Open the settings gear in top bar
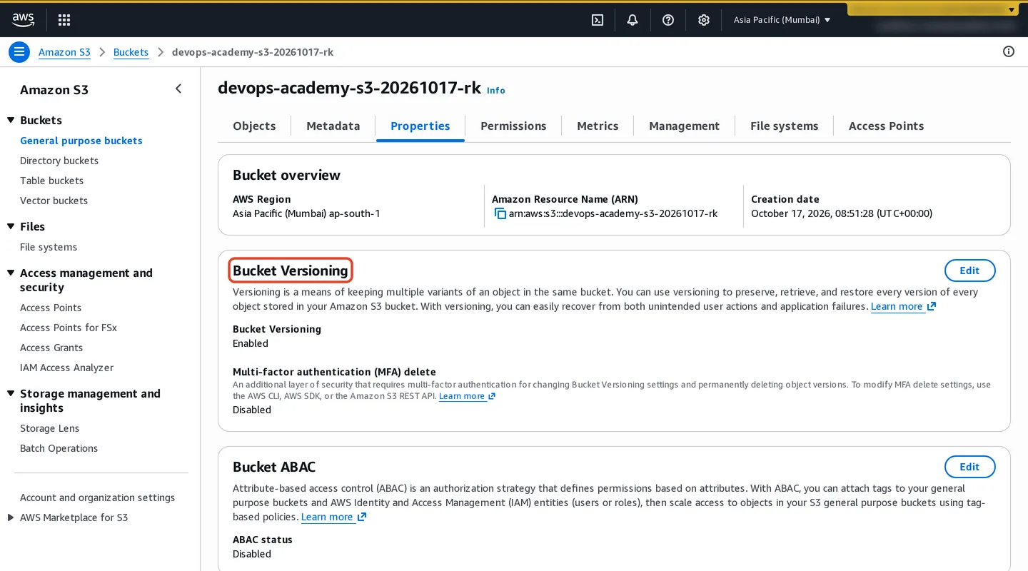 (x=704, y=20)
